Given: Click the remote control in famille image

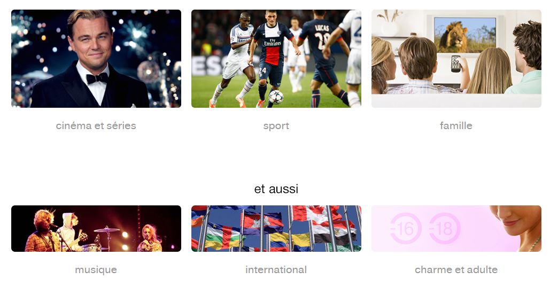Looking at the screenshot, I should coord(455,63).
